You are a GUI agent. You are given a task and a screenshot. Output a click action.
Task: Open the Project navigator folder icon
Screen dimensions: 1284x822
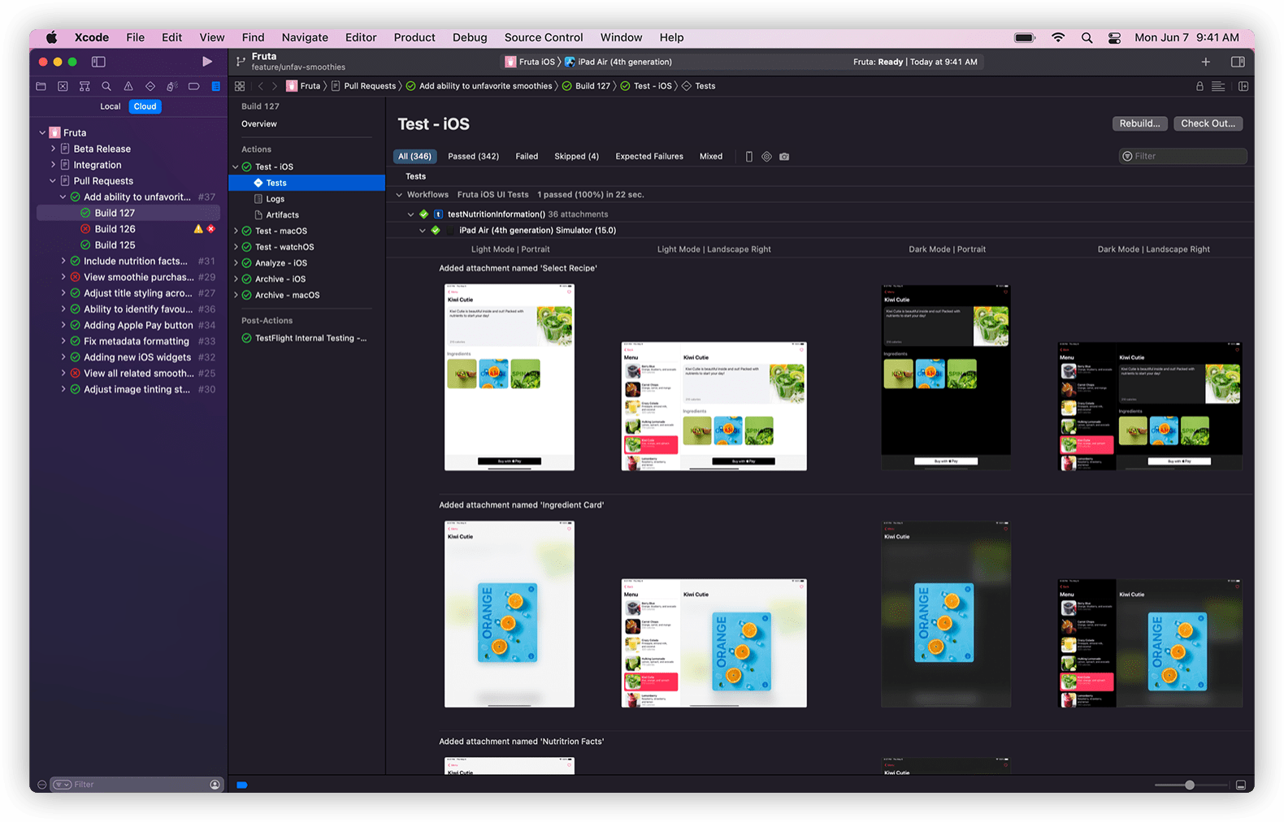[41, 86]
